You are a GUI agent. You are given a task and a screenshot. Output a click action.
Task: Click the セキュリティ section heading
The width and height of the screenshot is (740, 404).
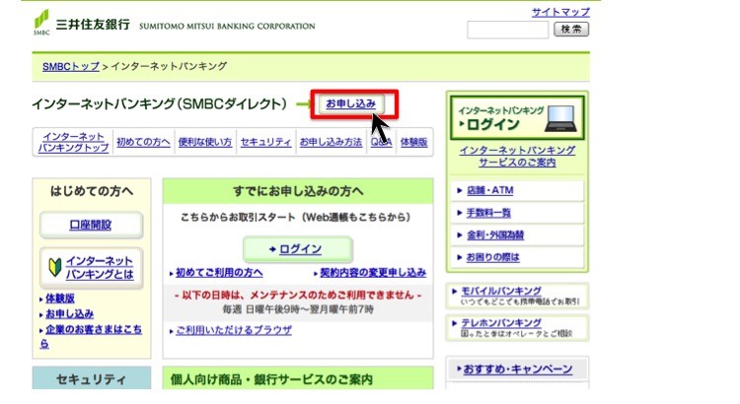pos(91,379)
